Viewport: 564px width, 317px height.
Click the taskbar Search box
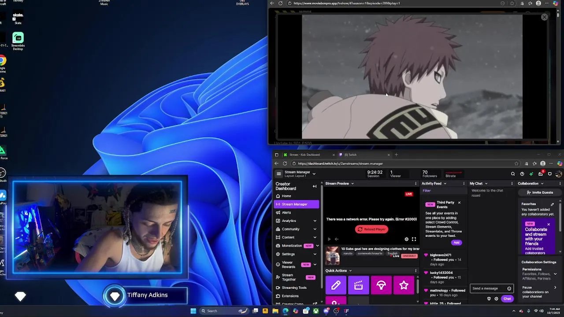point(225,311)
